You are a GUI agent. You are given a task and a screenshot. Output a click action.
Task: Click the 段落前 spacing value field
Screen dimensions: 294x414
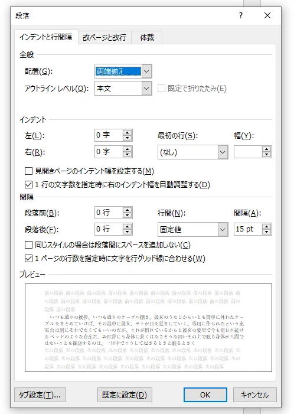pyautogui.click(x=109, y=213)
